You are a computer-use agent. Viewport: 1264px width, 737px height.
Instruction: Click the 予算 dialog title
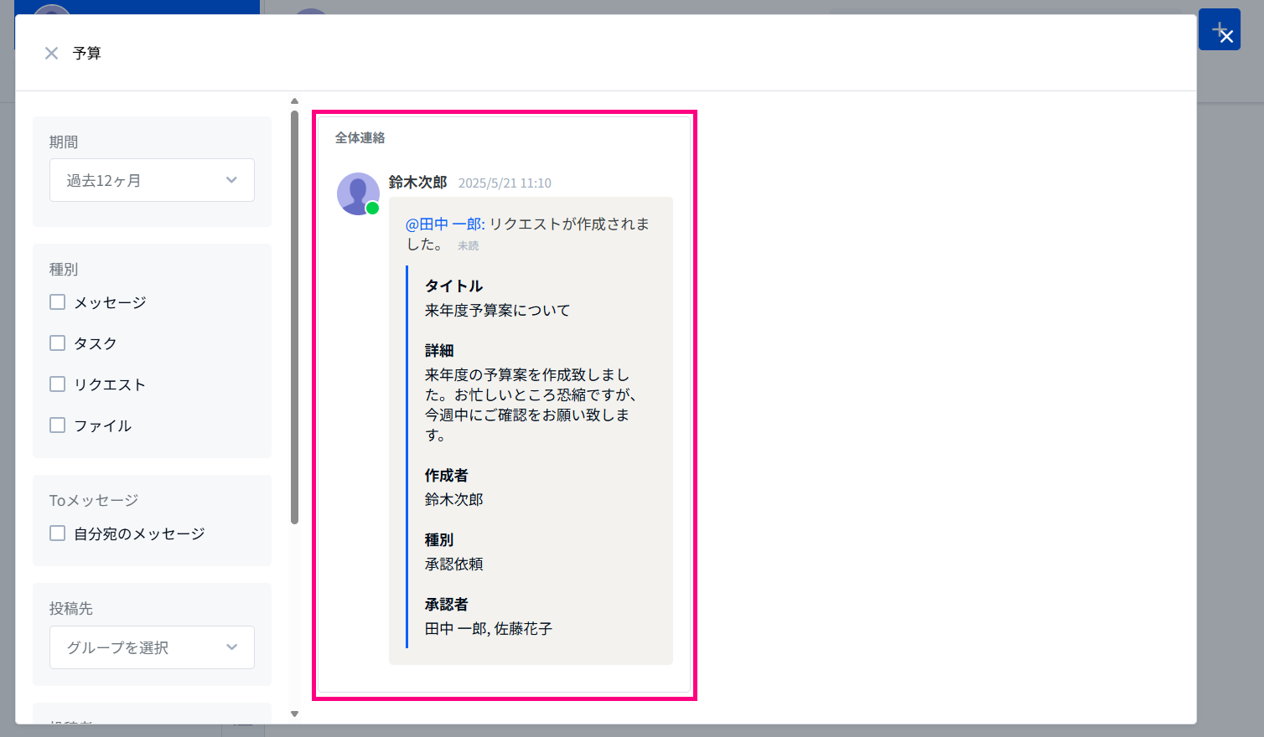point(87,54)
